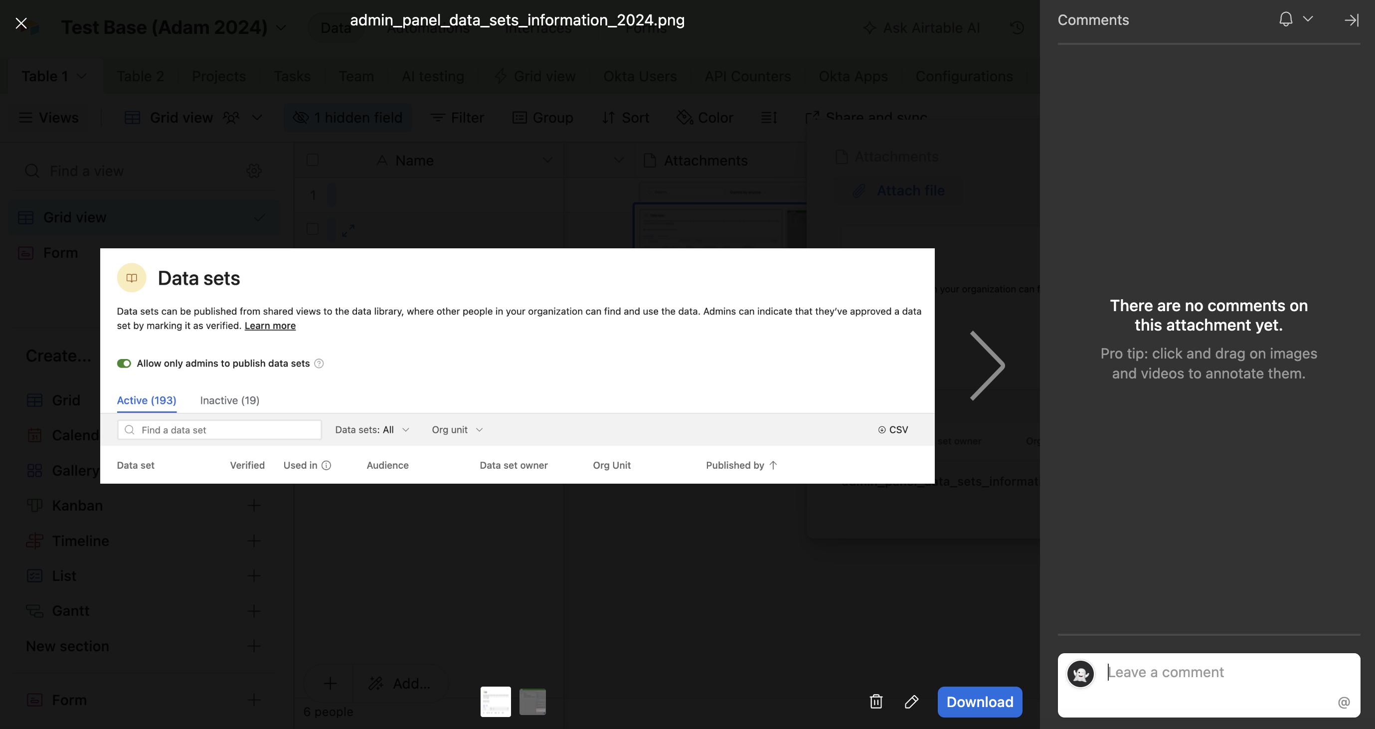Click Ask Airtable AI in the header
This screenshot has height=729, width=1375.
[922, 27]
